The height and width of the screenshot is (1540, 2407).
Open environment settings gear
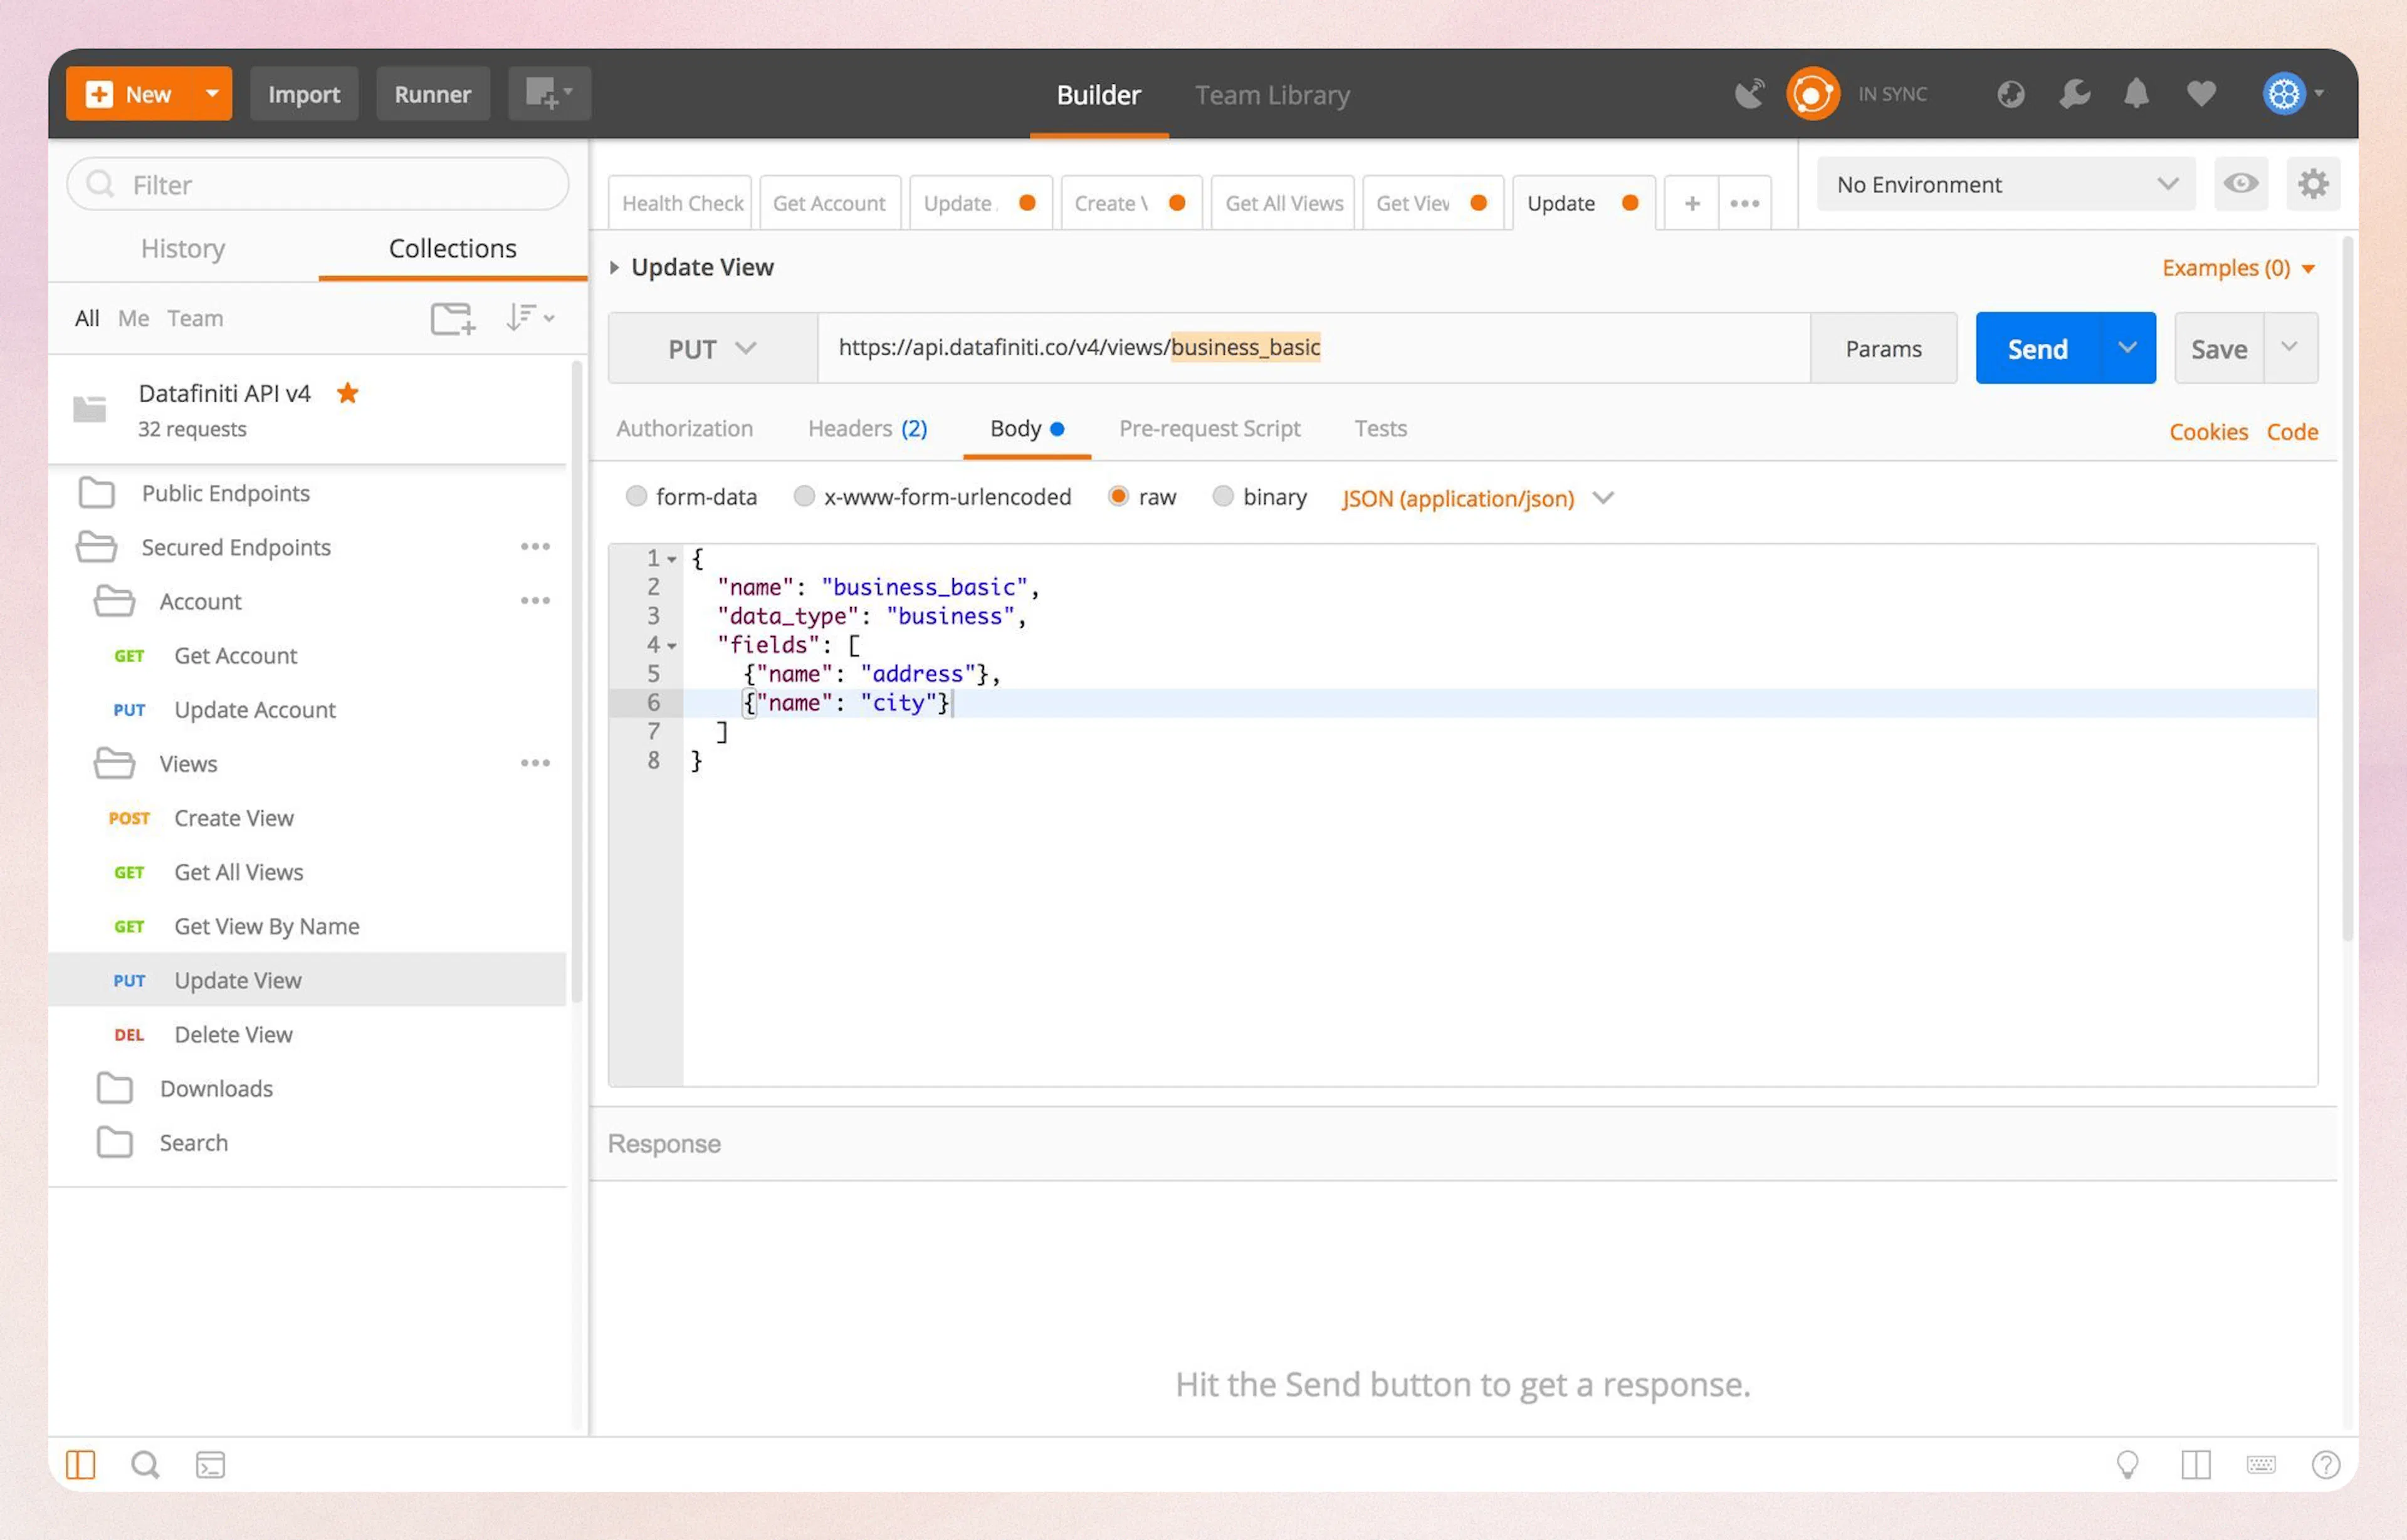click(2313, 184)
